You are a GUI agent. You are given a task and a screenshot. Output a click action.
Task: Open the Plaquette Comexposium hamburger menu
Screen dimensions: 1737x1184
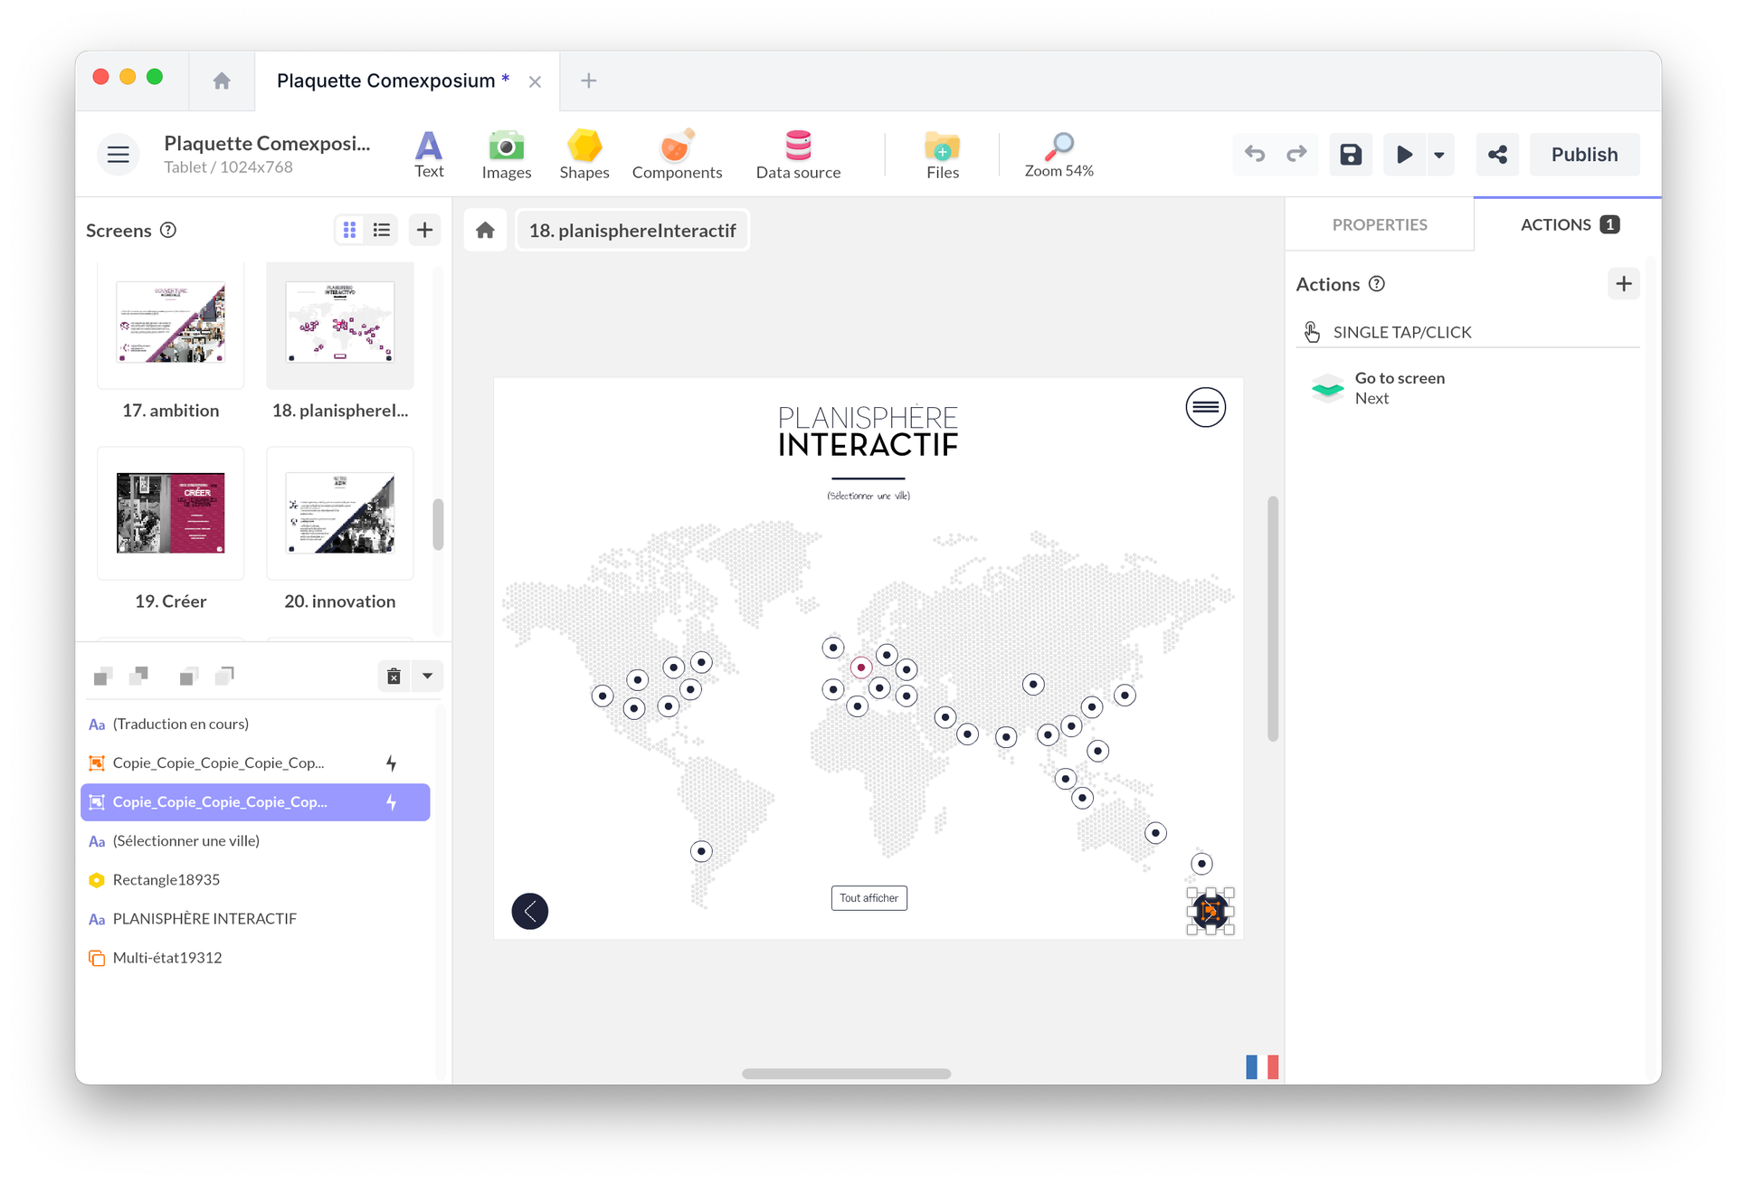[x=118, y=154]
